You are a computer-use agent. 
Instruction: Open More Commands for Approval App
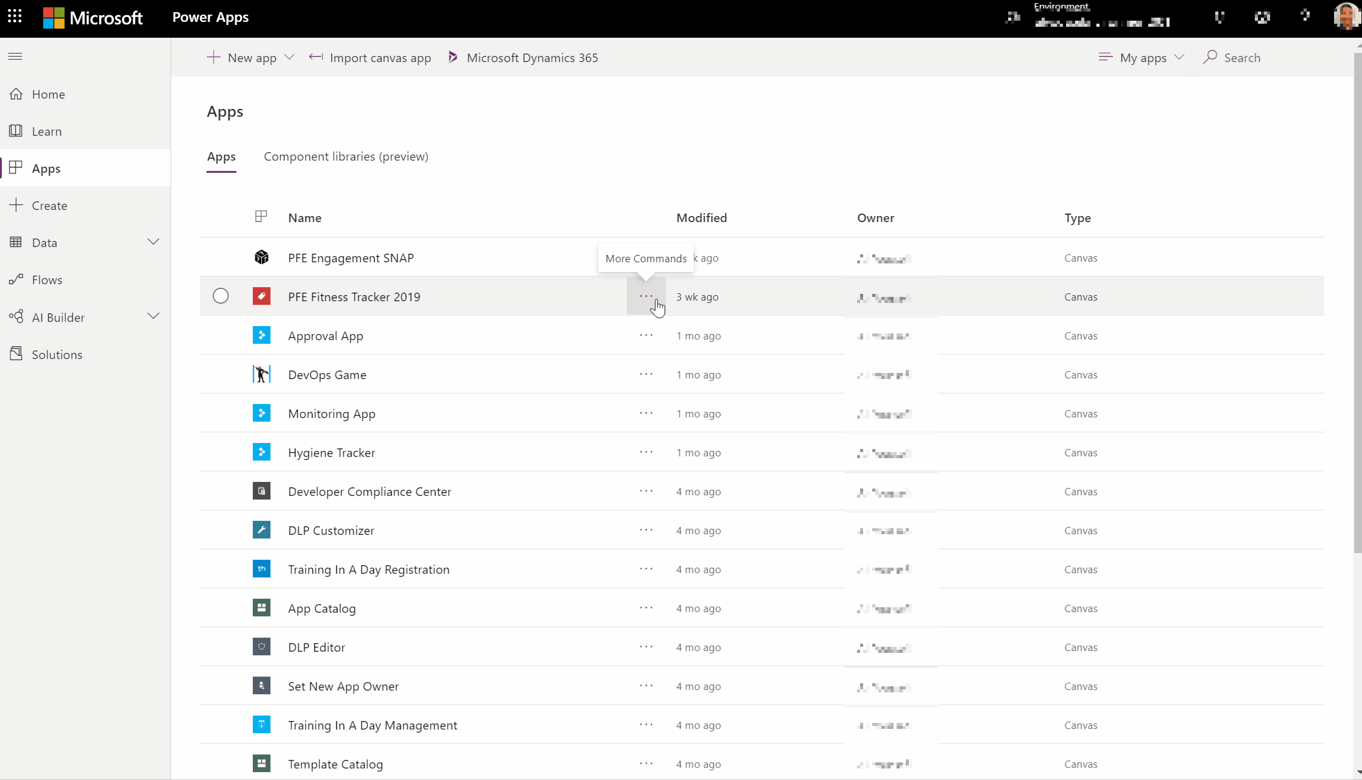click(646, 335)
